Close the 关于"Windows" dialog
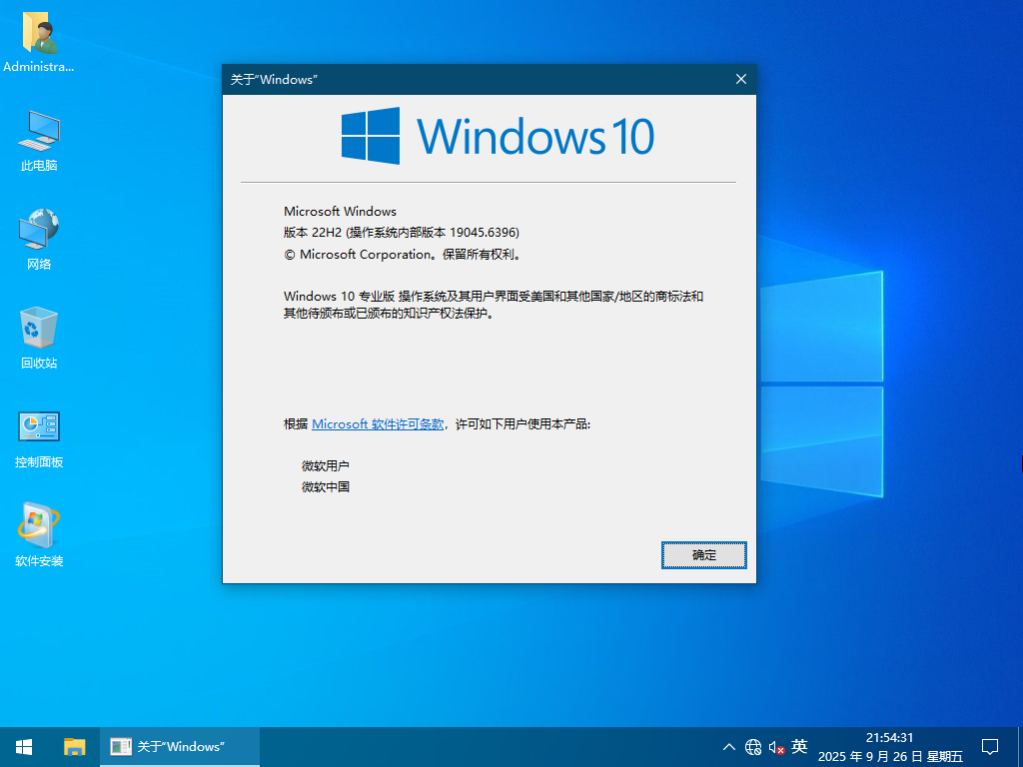 point(740,79)
